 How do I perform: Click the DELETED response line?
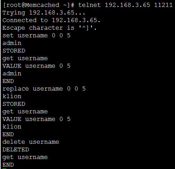16,150
